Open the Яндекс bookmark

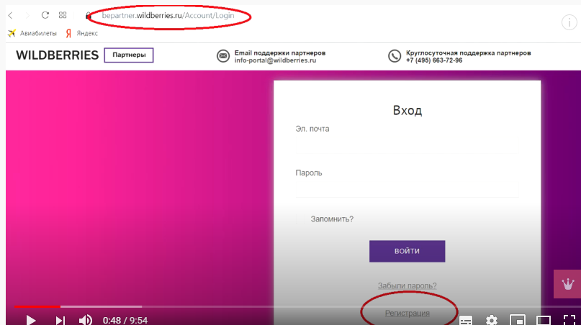pyautogui.click(x=81, y=33)
